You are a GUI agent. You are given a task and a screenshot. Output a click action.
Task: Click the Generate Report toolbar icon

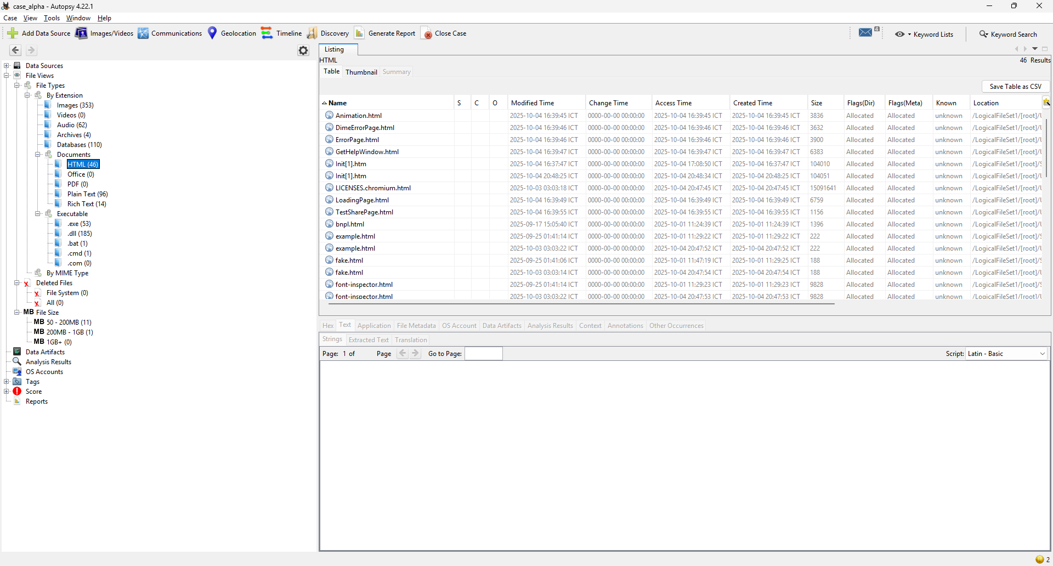point(360,33)
